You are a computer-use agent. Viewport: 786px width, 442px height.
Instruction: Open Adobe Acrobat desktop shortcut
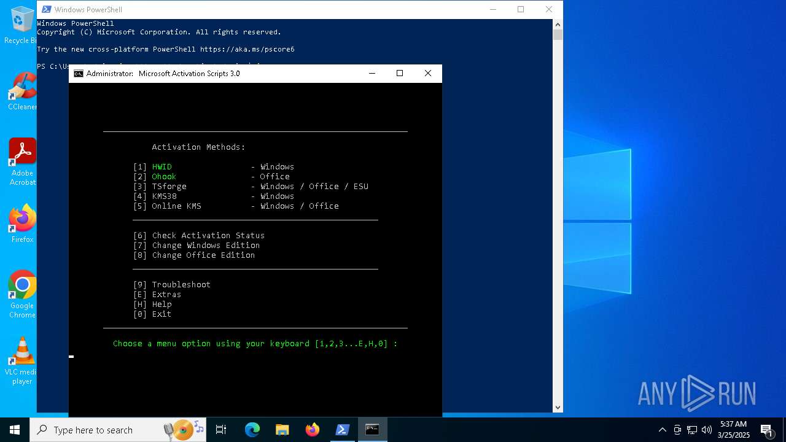pos(22,162)
